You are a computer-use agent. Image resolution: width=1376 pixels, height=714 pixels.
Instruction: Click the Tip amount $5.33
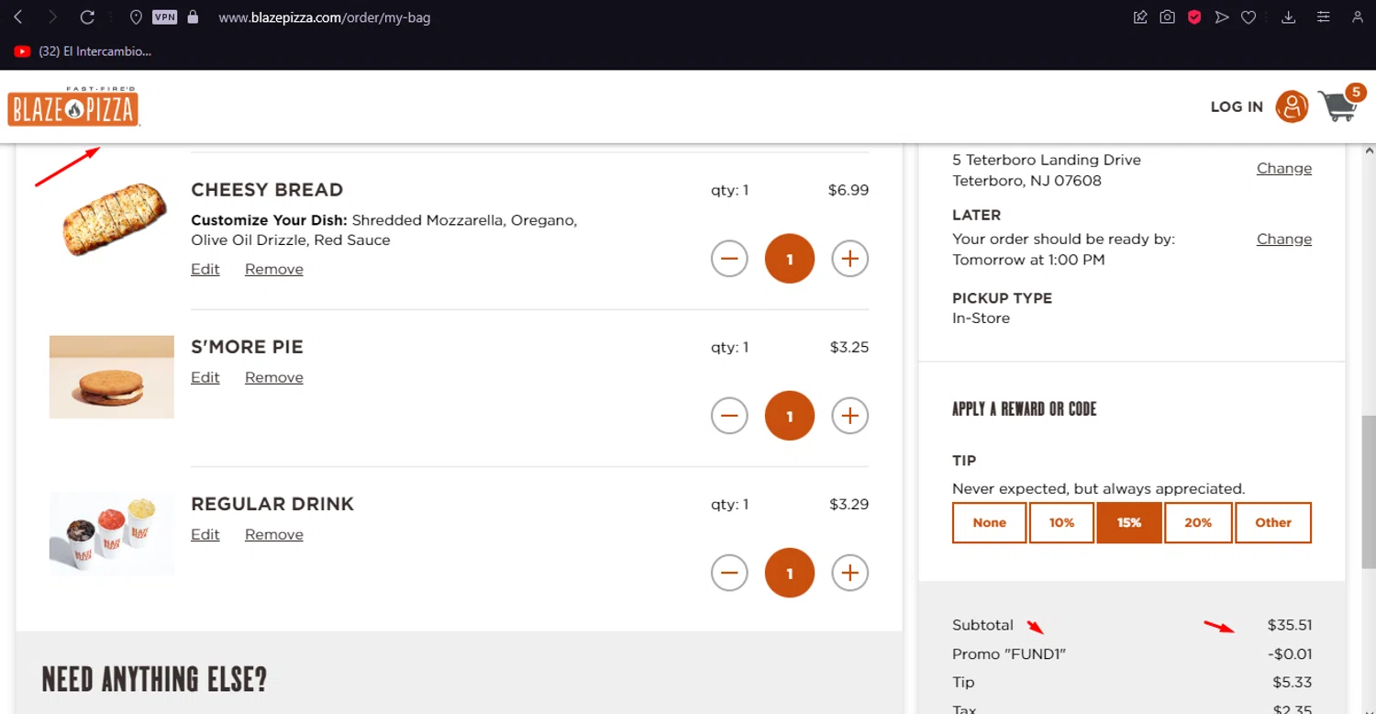point(1293,682)
